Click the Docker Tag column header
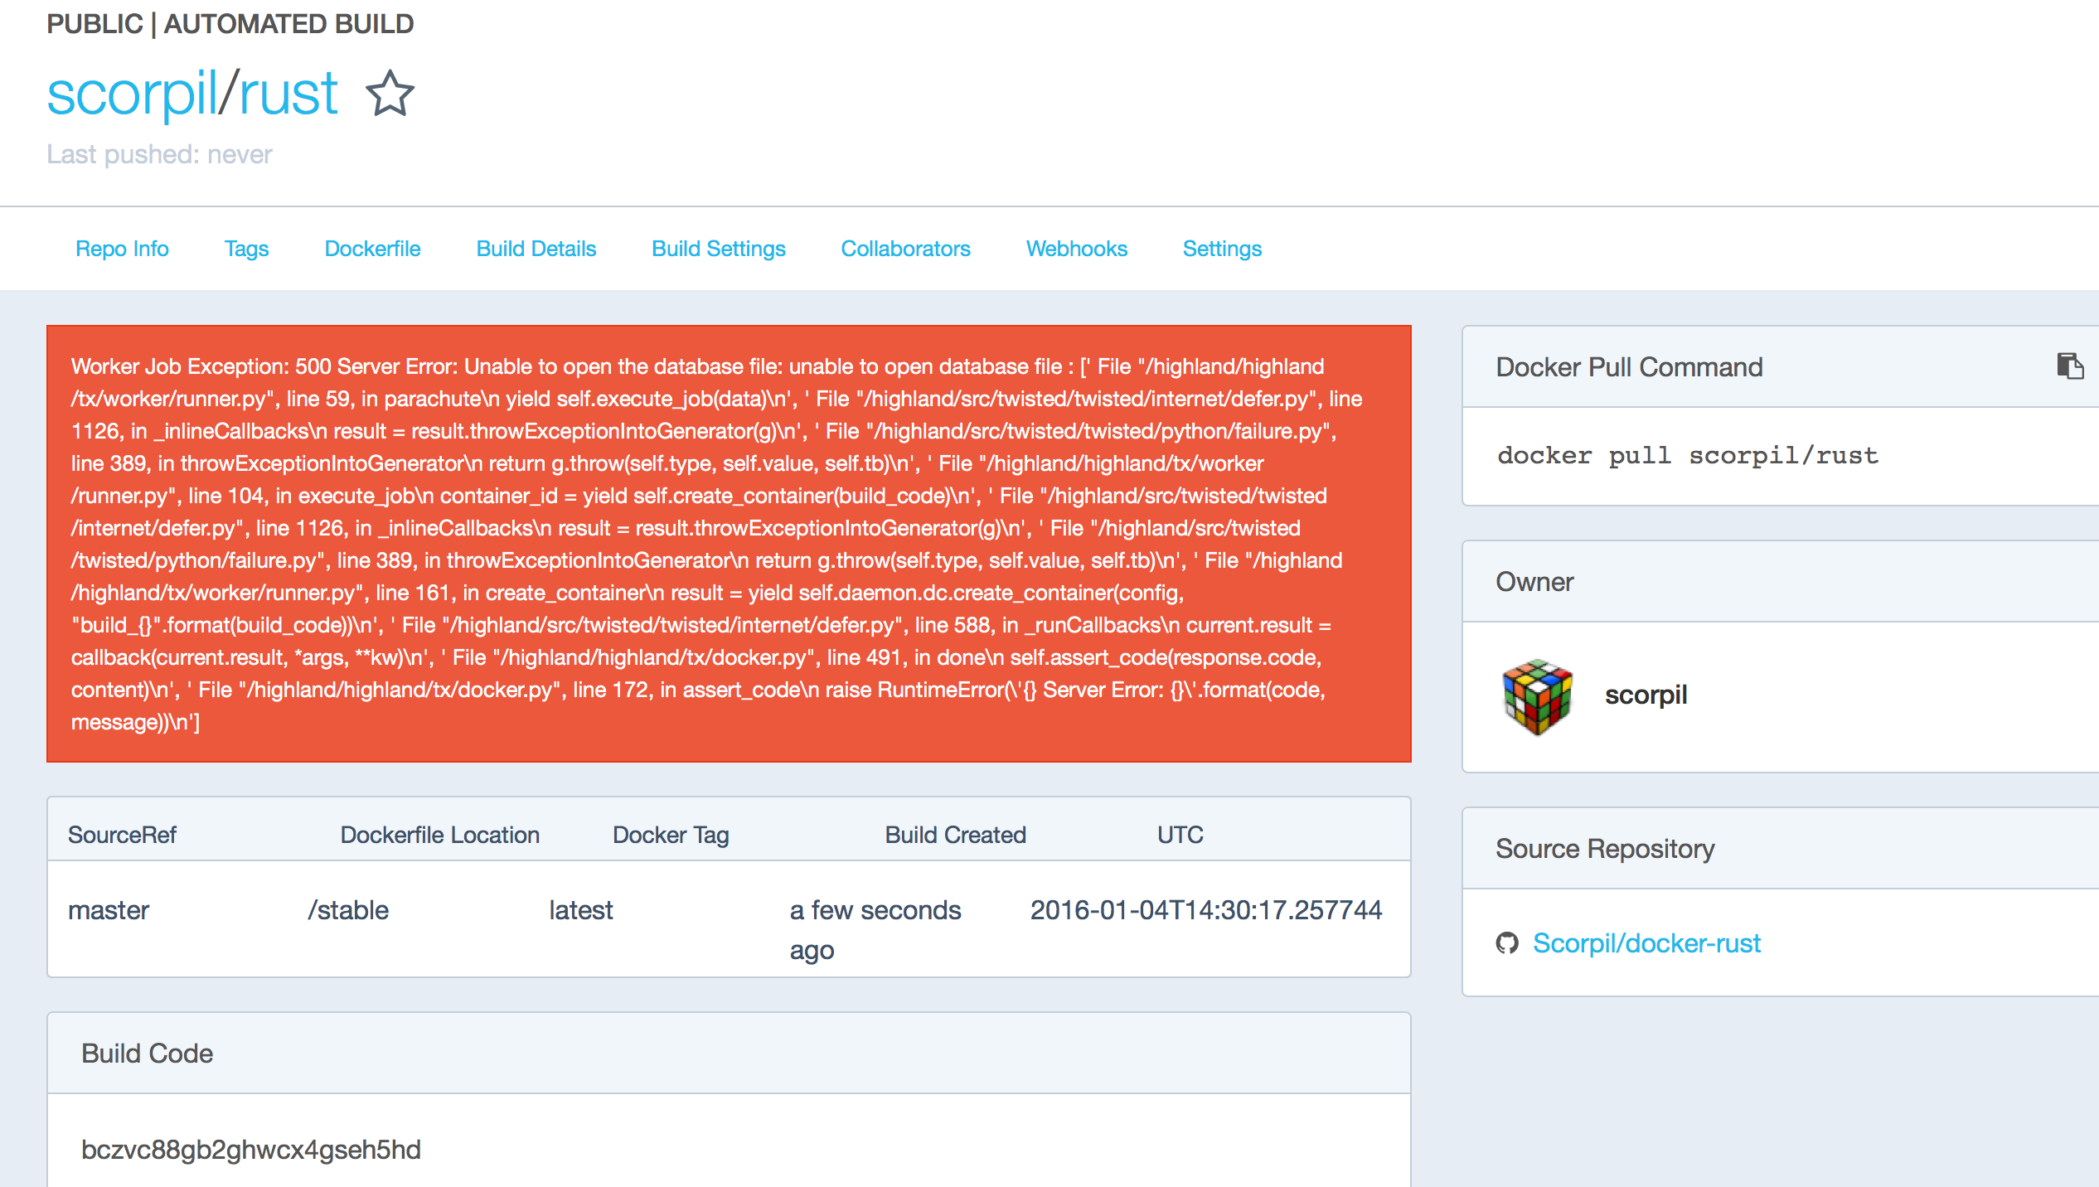The width and height of the screenshot is (2099, 1187). coord(671,835)
